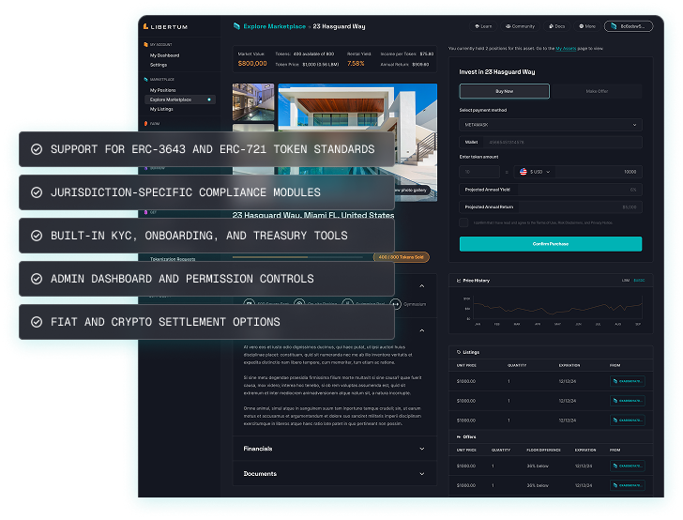Screen dimensions: 683x520
Task: Click the Confirm Purchase button
Action: click(x=550, y=244)
